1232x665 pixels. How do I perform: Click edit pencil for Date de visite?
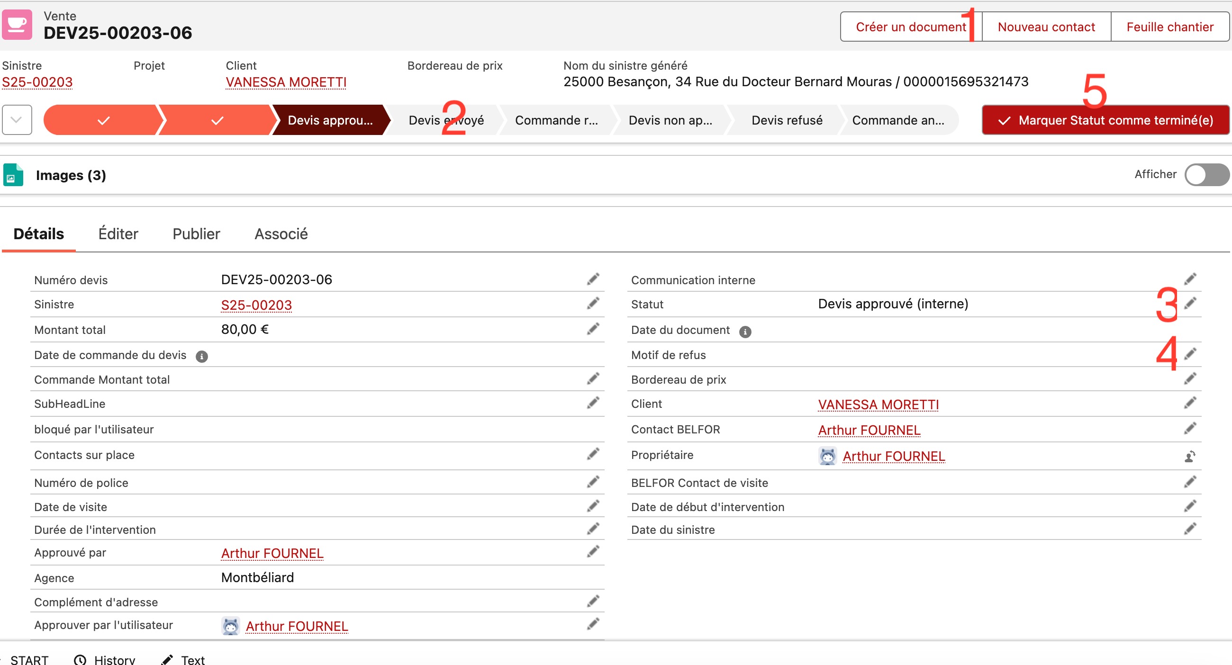coord(593,506)
